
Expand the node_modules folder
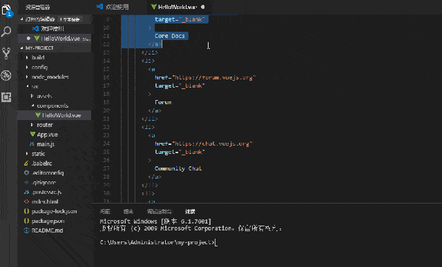point(50,77)
